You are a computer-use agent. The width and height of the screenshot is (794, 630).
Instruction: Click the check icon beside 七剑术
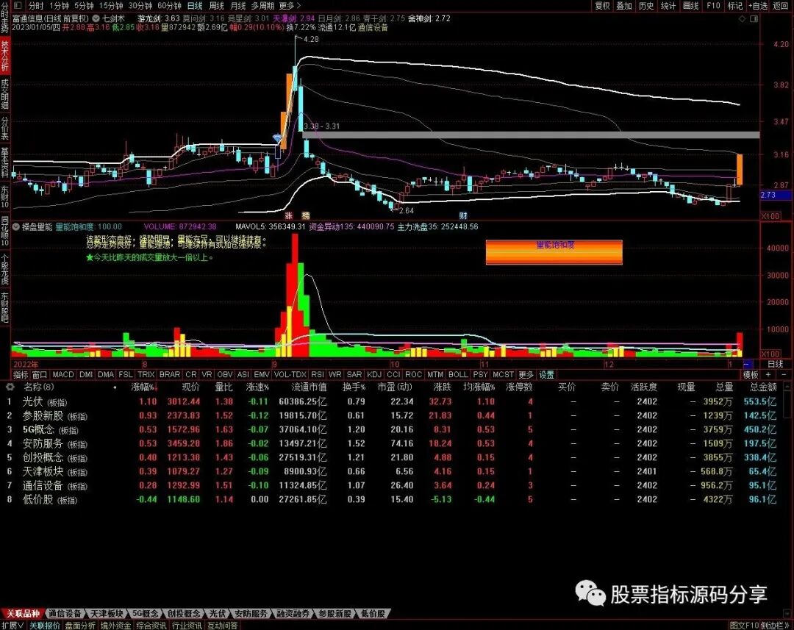tap(95, 18)
